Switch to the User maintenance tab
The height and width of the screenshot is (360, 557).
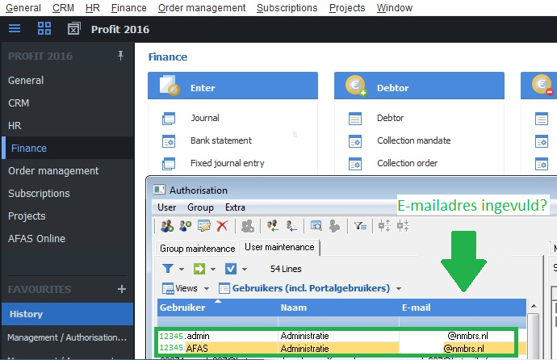279,247
